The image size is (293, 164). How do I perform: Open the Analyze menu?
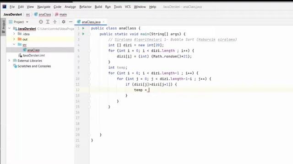[70, 7]
